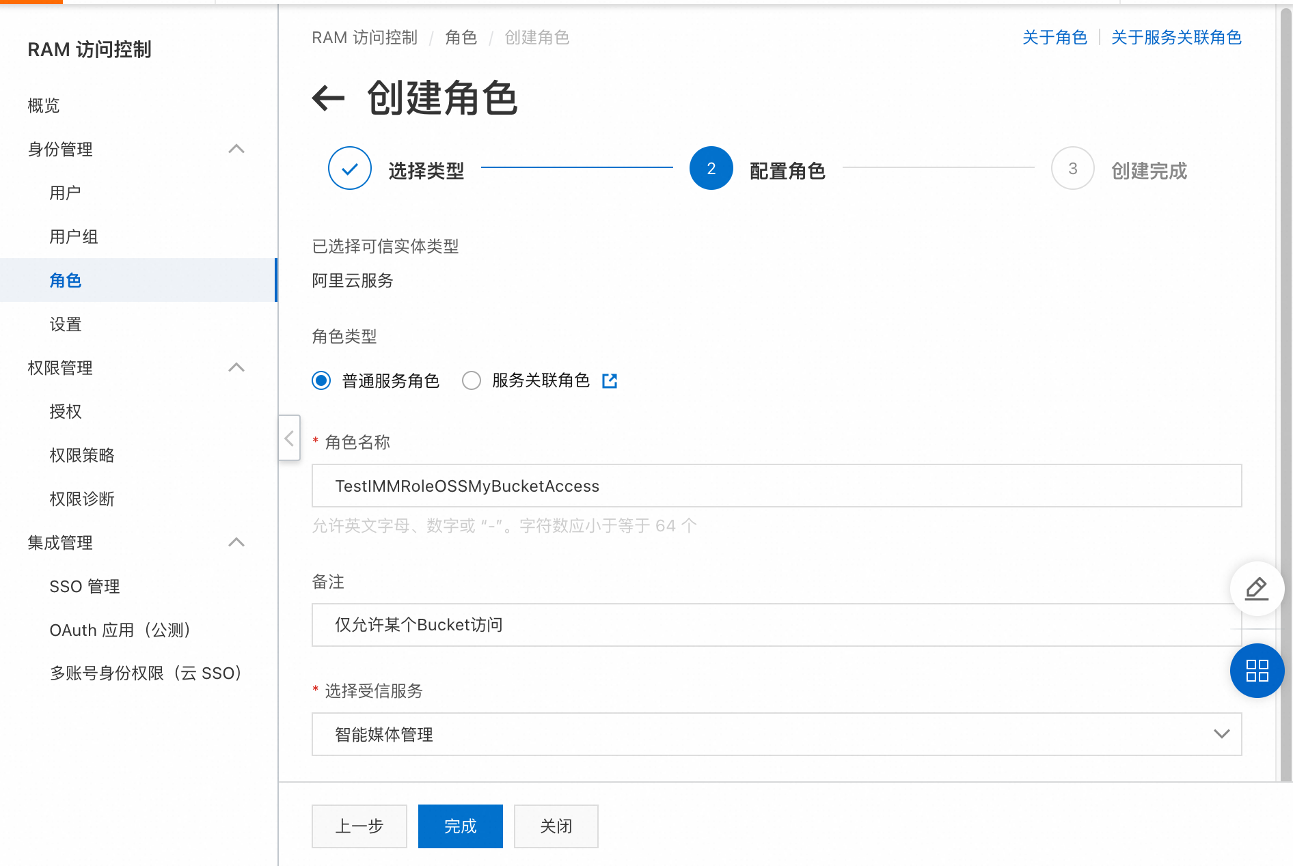Click the 阿里云服务 entity type text
This screenshot has height=866, width=1293.
pos(353,281)
